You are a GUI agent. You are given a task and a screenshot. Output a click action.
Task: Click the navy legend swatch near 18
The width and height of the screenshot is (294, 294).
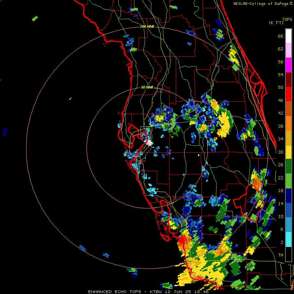(288, 196)
